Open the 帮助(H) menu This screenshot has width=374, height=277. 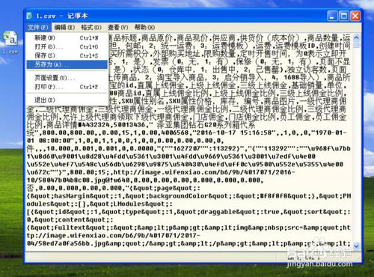click(144, 27)
